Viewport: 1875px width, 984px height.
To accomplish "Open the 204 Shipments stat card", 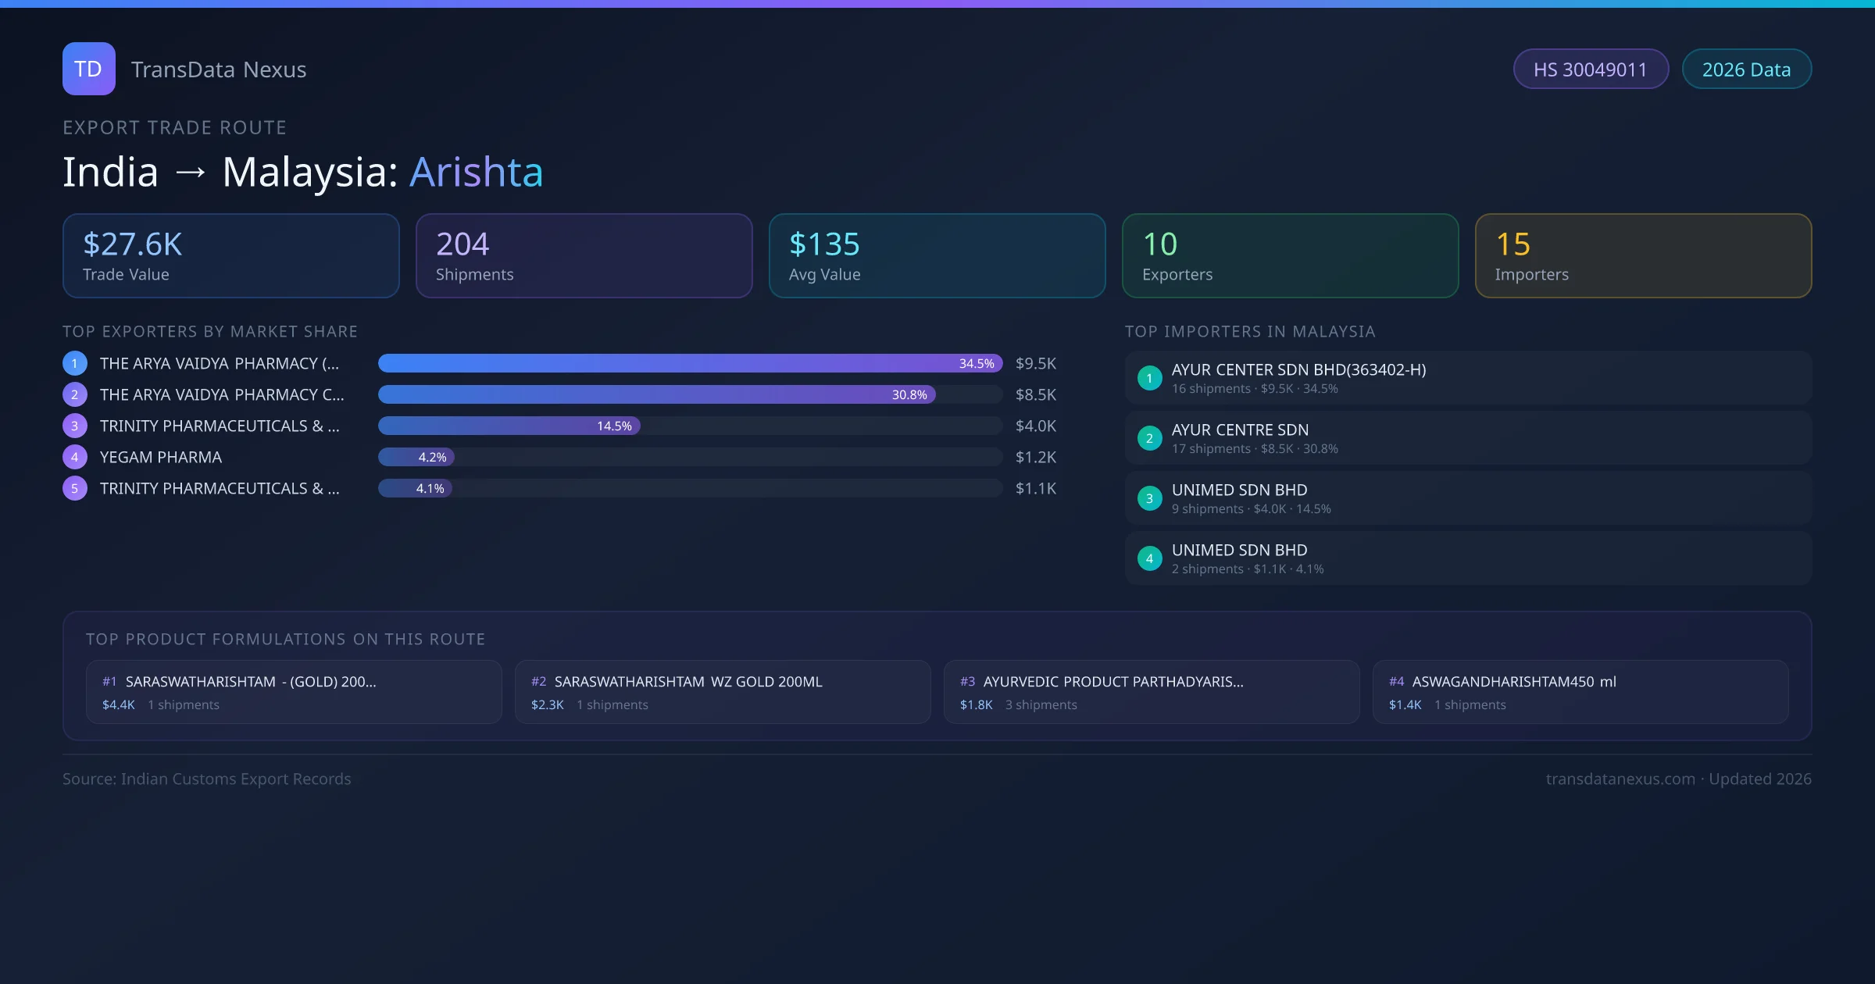I will (x=584, y=255).
